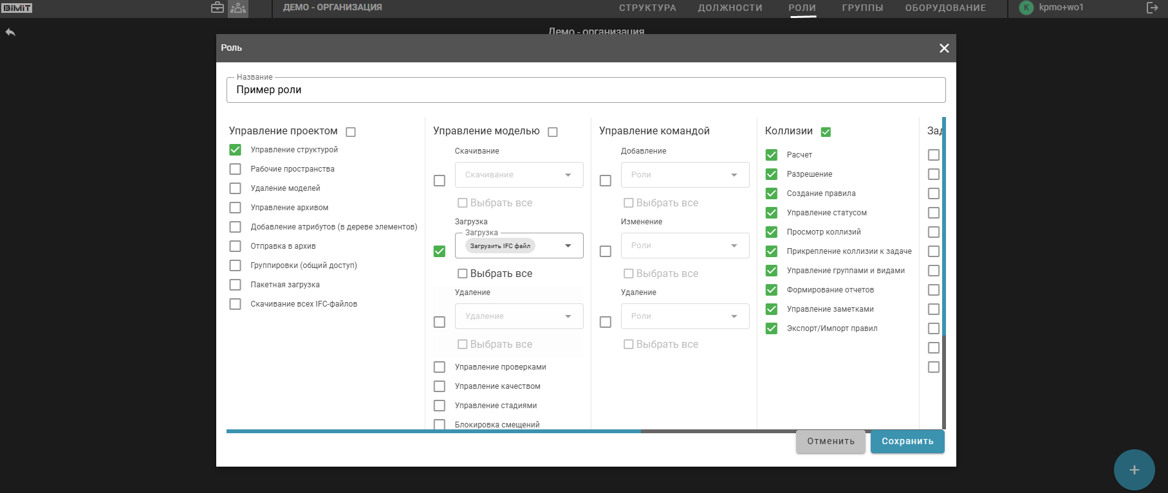Click the briefcase projects icon
This screenshot has width=1168, height=493.
(218, 8)
